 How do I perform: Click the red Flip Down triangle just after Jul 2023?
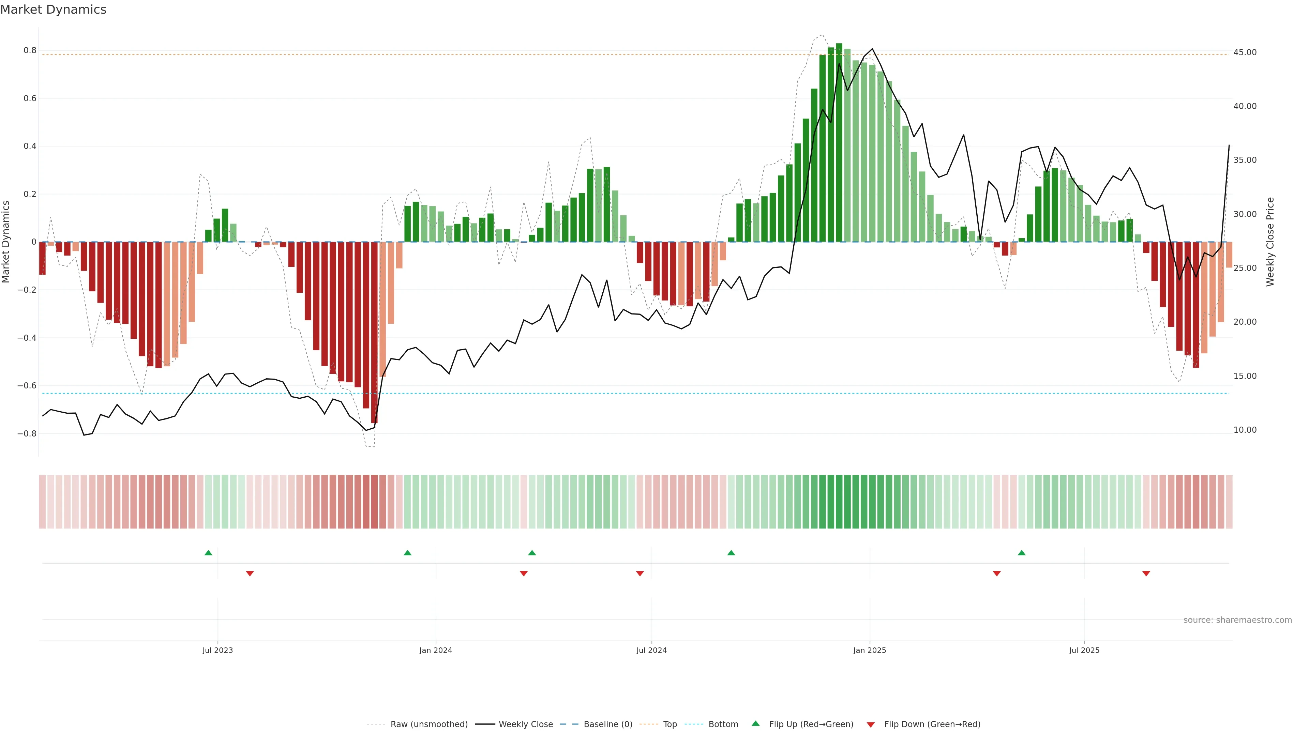(250, 573)
